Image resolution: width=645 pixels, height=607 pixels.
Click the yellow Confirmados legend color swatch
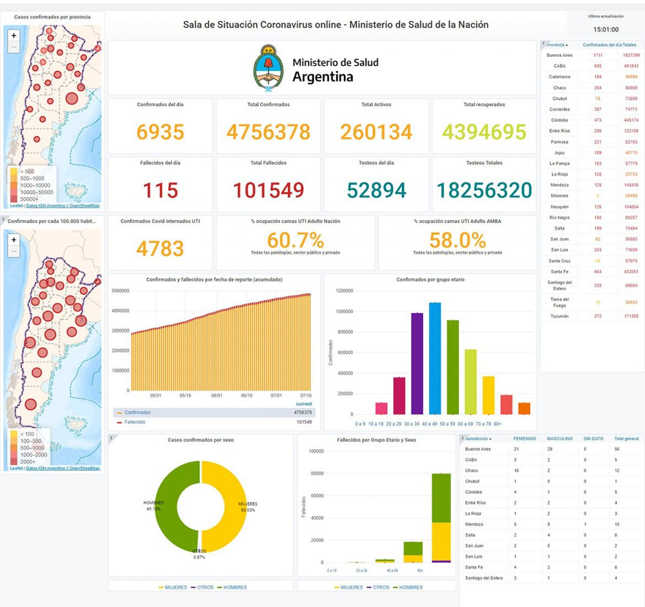[119, 413]
